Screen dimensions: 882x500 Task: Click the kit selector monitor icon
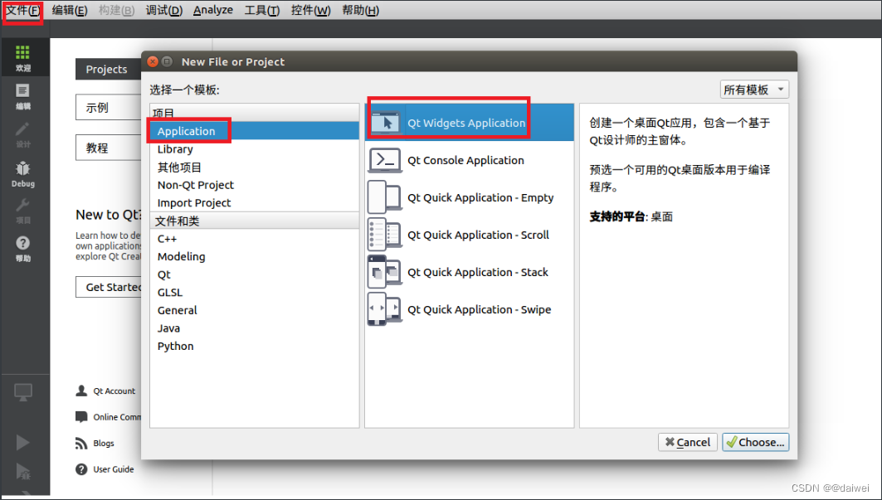point(23,392)
